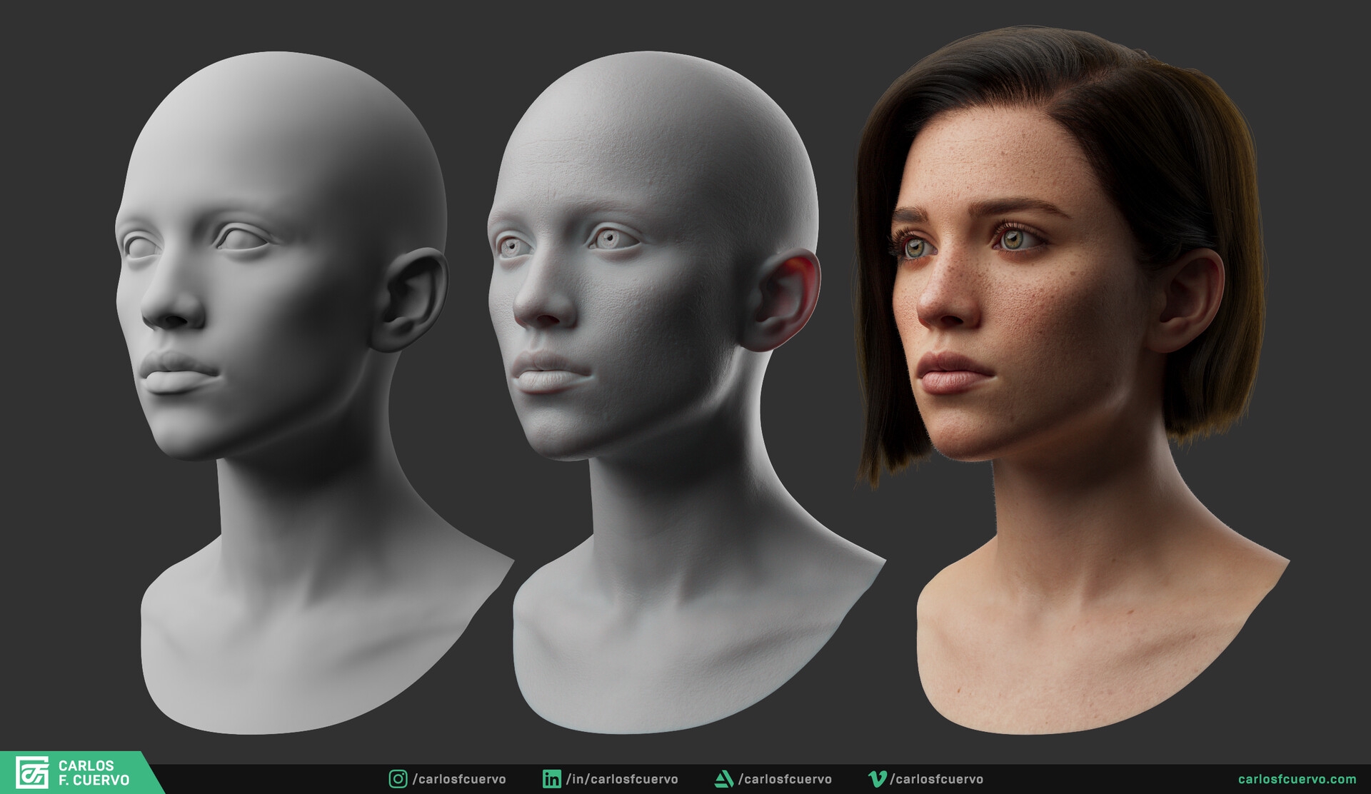
Task: Open the /in/carlosfcuervo LinkedIn handle
Action: coord(622,779)
